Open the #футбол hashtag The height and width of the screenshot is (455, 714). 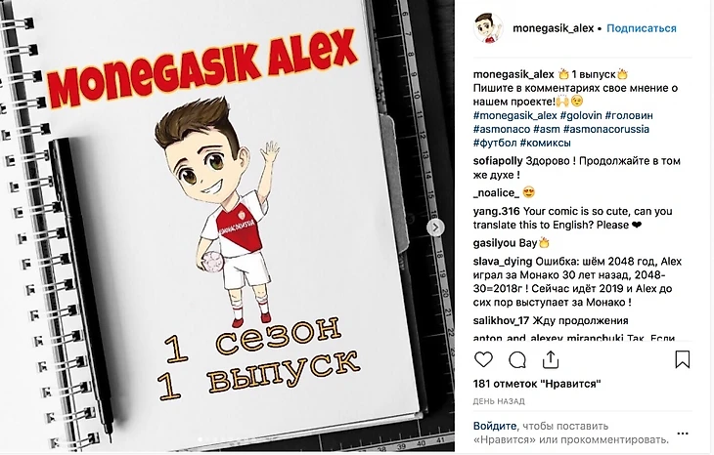(x=495, y=143)
